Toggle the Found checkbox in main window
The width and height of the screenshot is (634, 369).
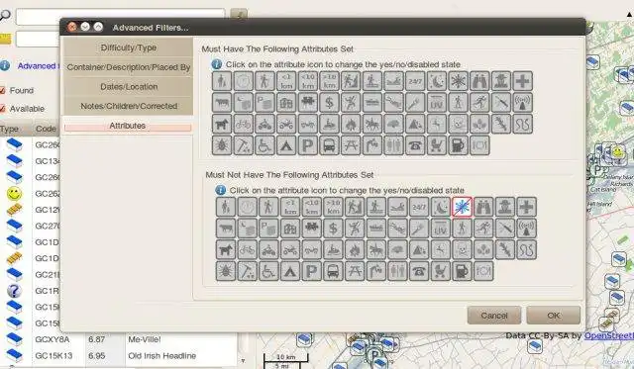(2, 90)
